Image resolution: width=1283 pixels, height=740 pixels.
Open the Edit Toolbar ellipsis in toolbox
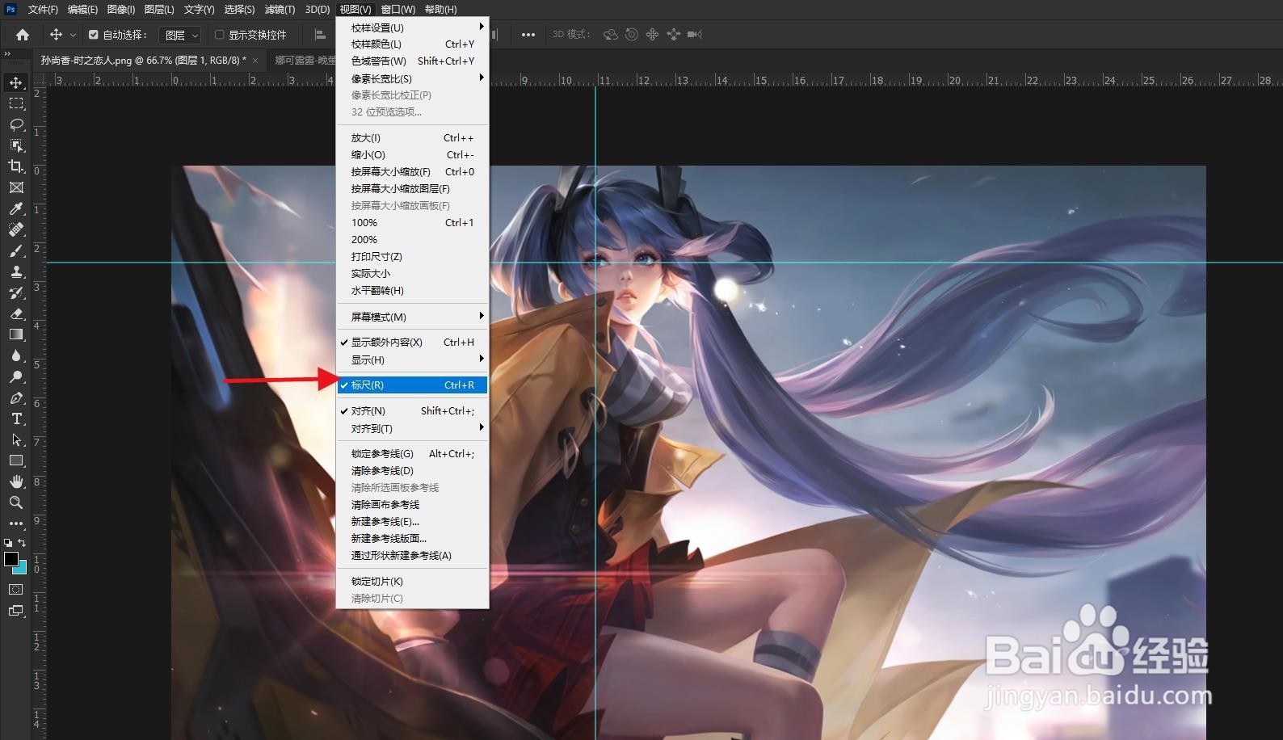[x=16, y=523]
